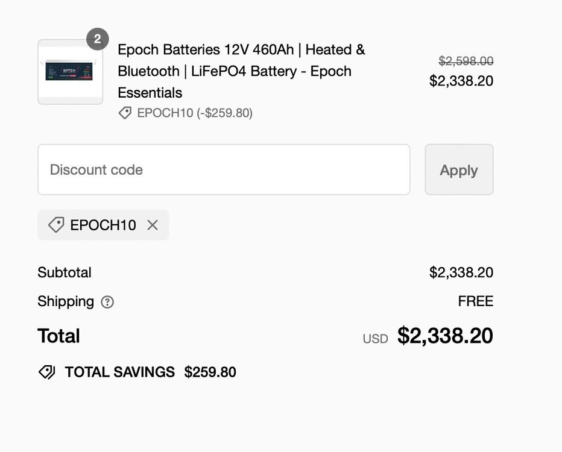Click the Shipping label text
562x452 pixels.
point(66,301)
